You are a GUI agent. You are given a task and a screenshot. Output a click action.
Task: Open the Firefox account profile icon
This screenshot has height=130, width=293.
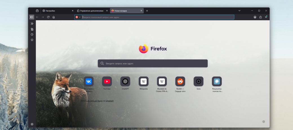tap(255, 17)
